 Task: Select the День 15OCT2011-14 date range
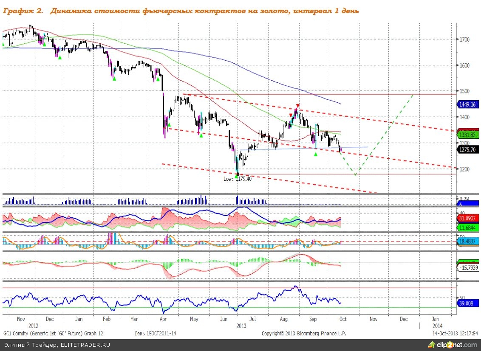pos(155,334)
